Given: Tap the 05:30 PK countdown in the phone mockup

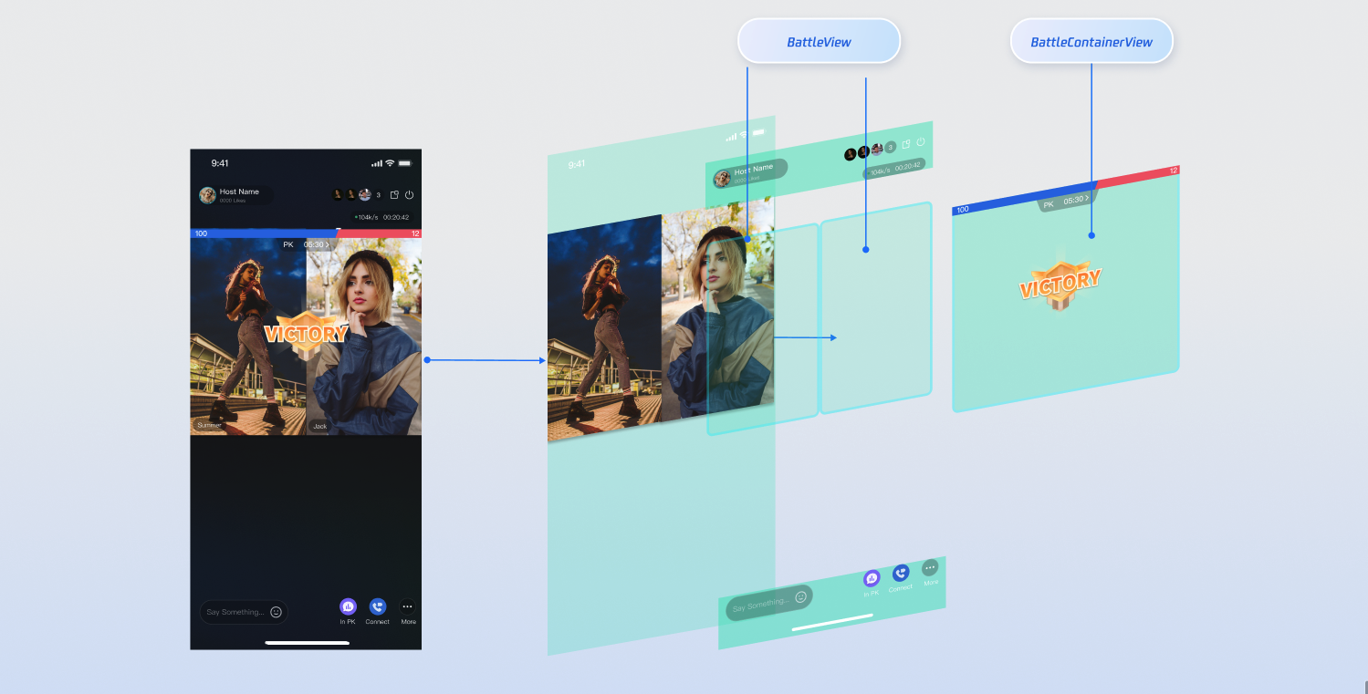Looking at the screenshot, I should (315, 245).
